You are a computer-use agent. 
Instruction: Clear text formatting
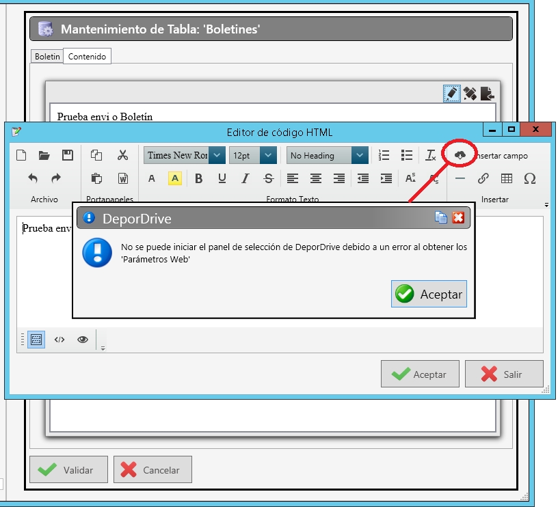431,155
